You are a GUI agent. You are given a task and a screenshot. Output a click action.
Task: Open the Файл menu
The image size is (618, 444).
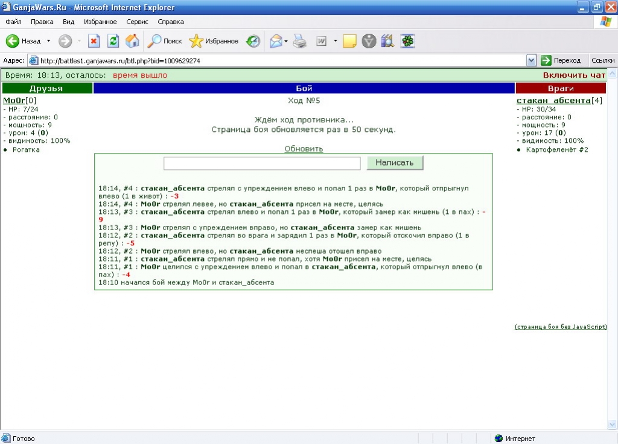(13, 22)
